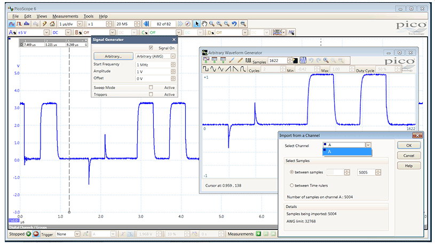Viewport: 435px width, 245px height.
Task: Click zoom magnifier in AWG toolbar
Action: pyautogui.click(x=326, y=60)
